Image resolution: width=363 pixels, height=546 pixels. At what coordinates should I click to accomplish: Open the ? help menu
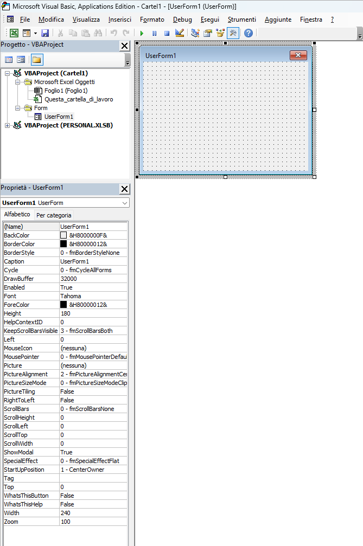click(x=333, y=20)
